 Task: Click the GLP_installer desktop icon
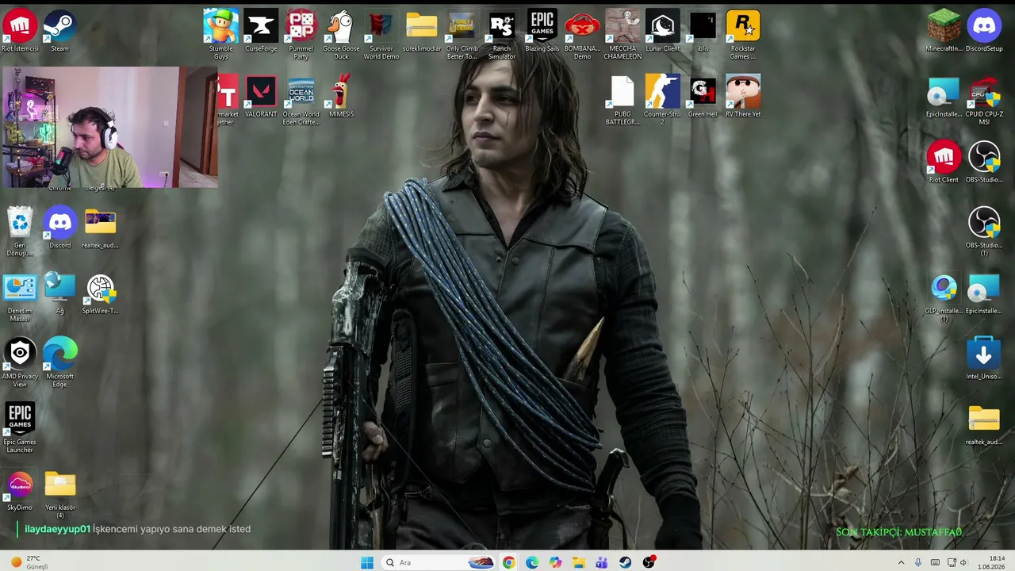pos(944,297)
